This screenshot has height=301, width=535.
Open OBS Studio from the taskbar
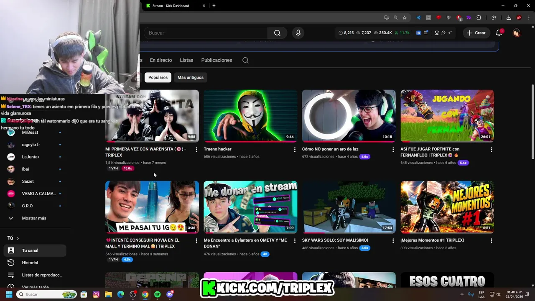(x=133, y=294)
